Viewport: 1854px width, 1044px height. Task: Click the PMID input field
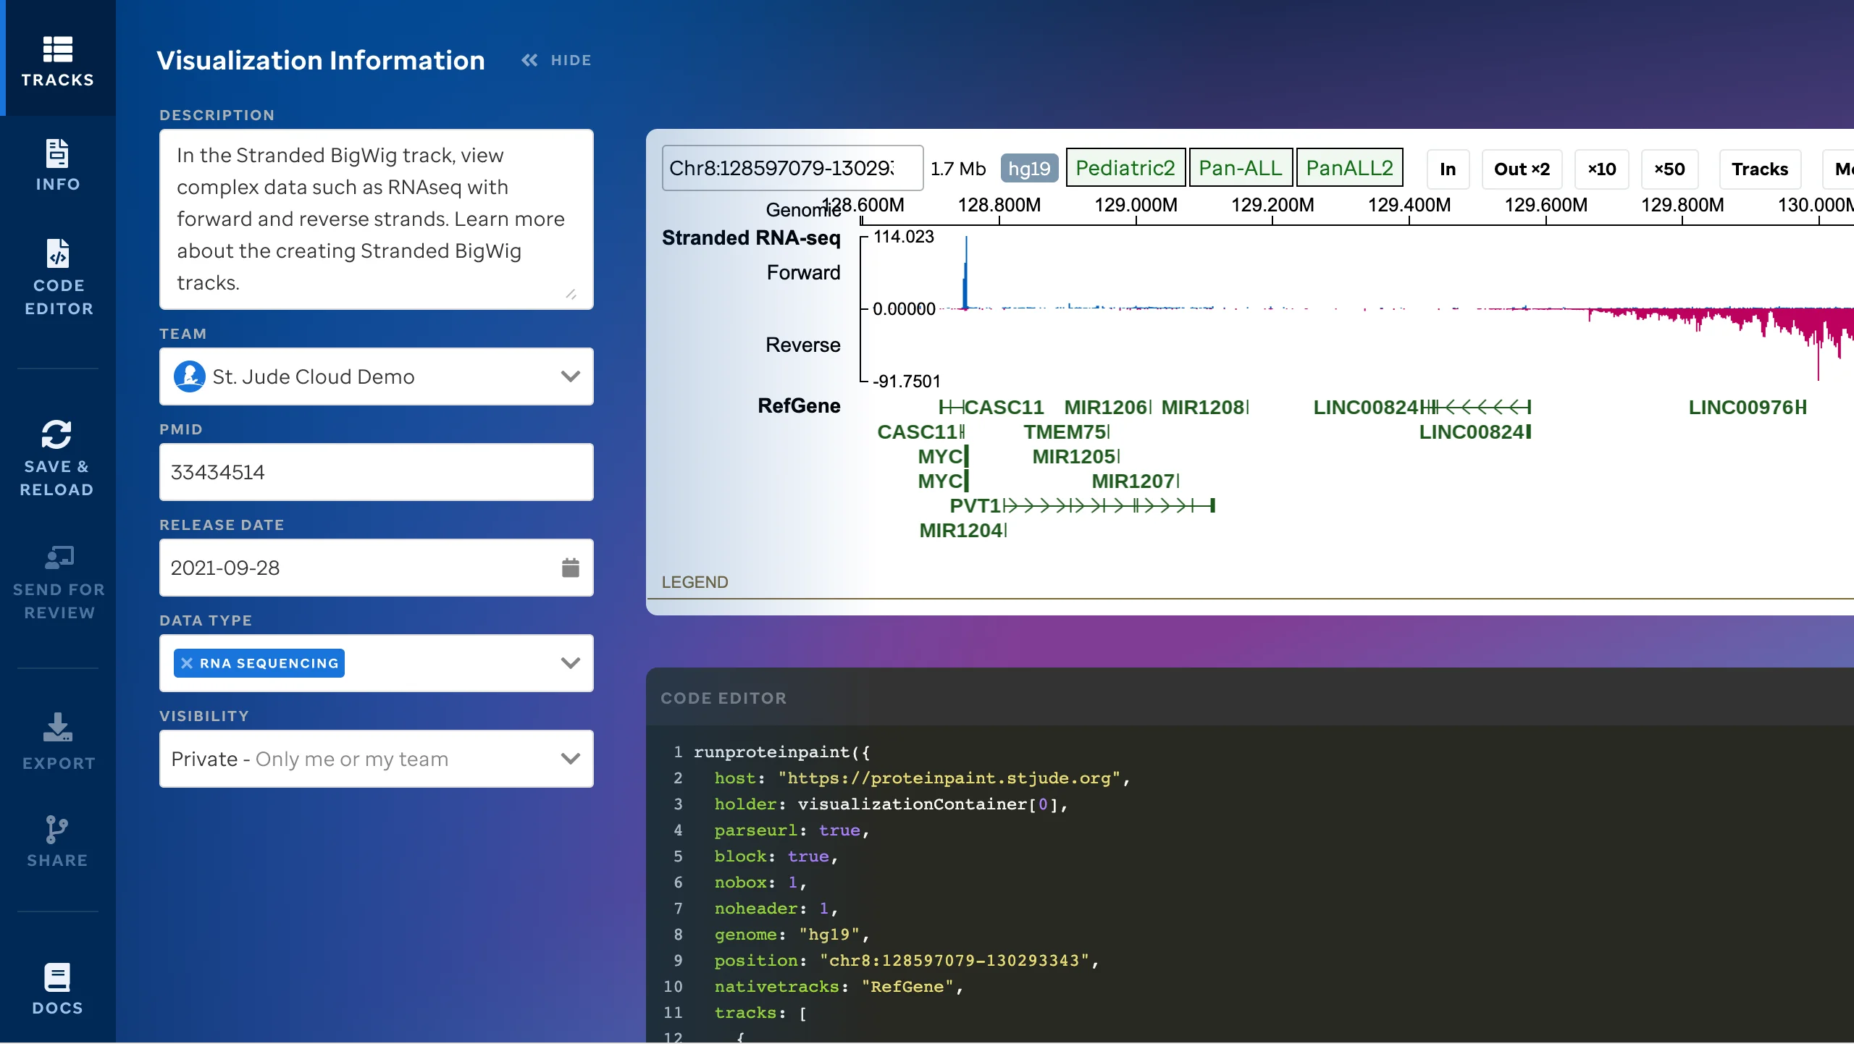pyautogui.click(x=377, y=472)
